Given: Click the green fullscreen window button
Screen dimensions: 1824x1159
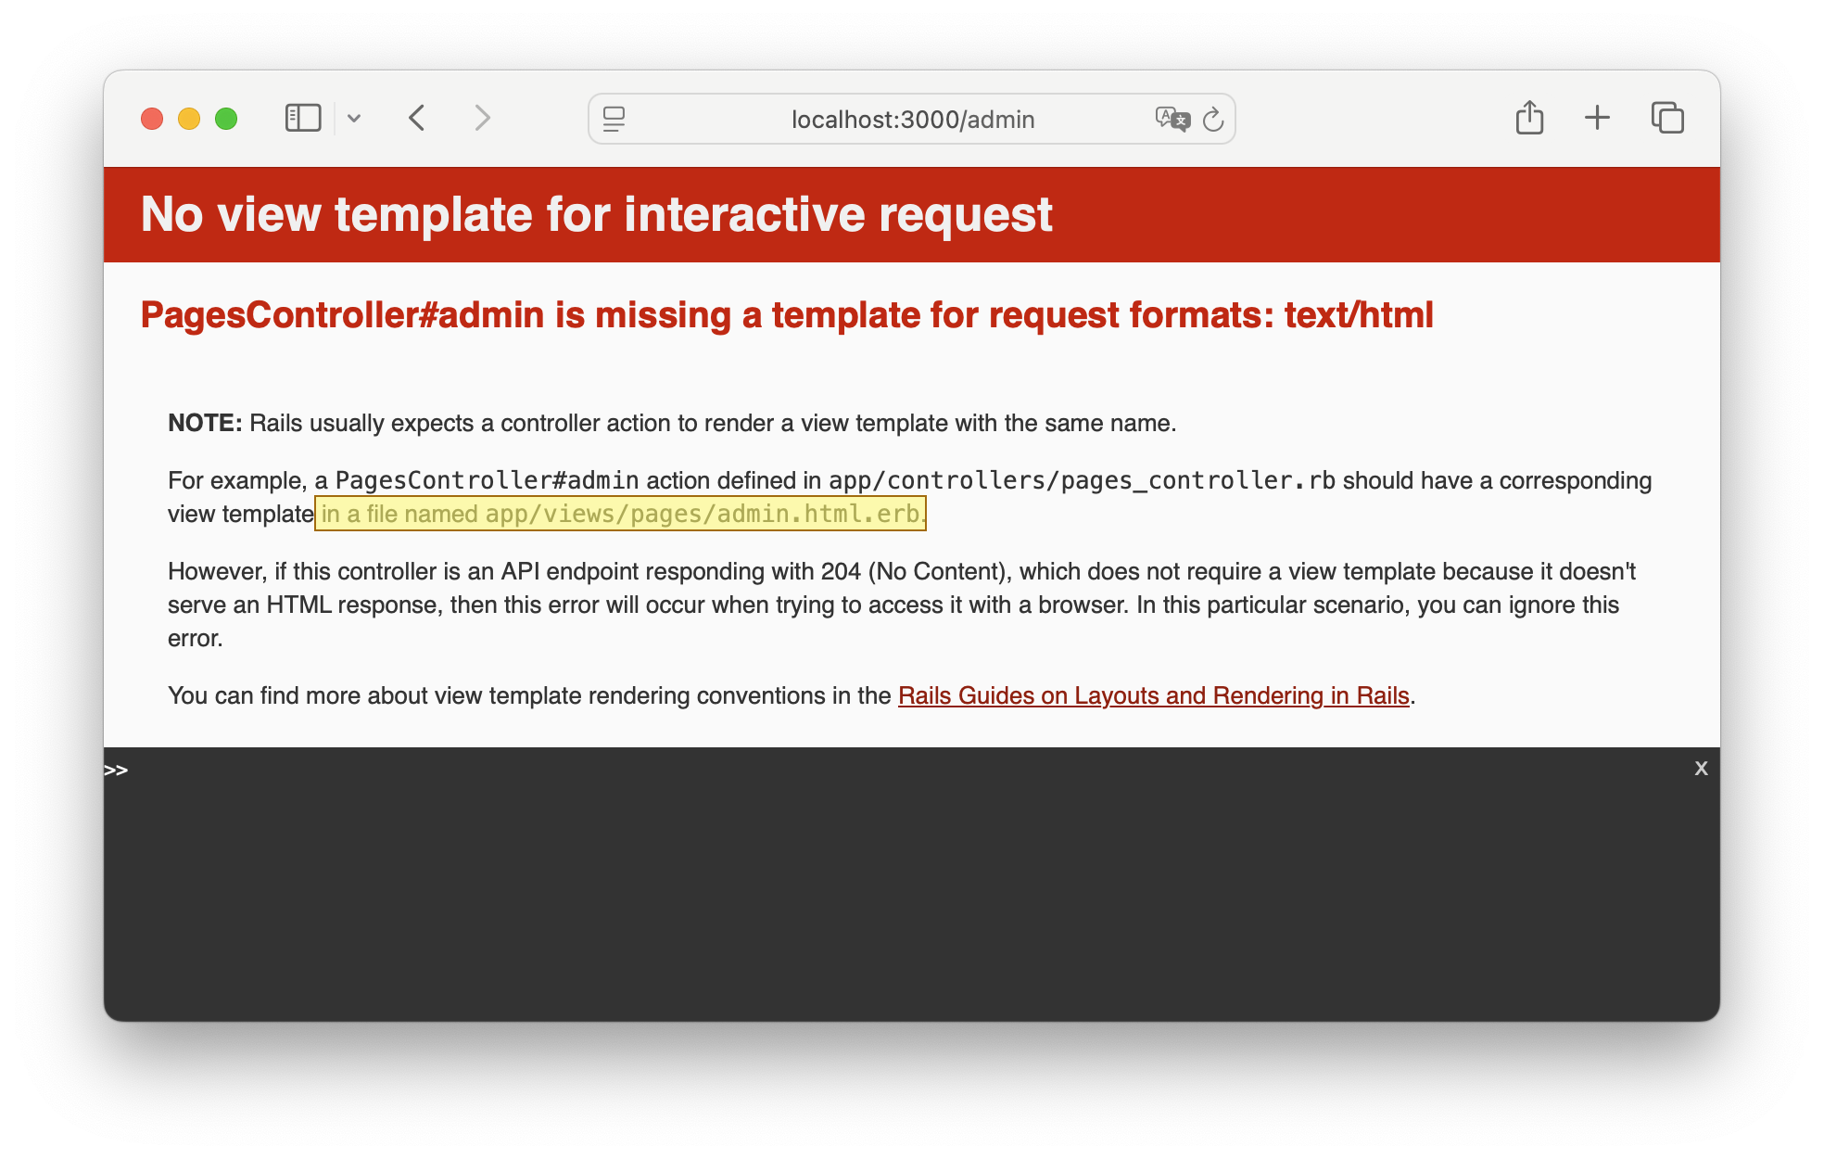Looking at the screenshot, I should coord(226,119).
